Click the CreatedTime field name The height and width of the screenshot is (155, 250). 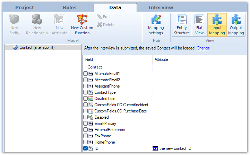click(x=105, y=99)
